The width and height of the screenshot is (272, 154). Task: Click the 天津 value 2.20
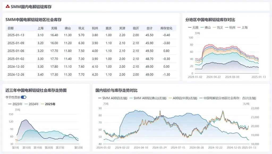(x=122, y=35)
